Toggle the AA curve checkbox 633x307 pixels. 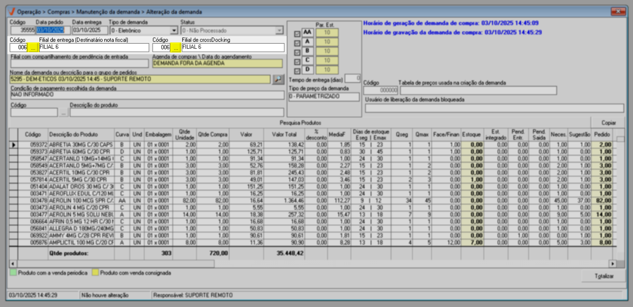[297, 34]
